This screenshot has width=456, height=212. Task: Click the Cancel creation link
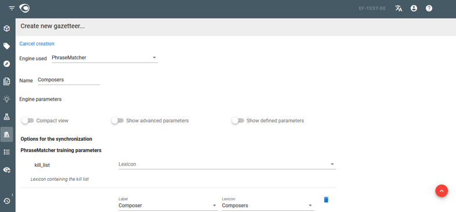tap(37, 44)
